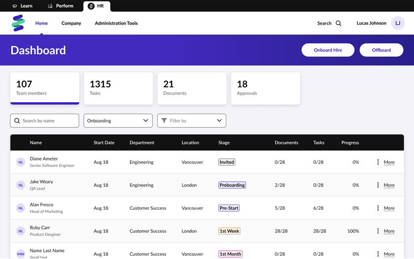Open the Company menu
This screenshot has height=259, width=414.
71,23
